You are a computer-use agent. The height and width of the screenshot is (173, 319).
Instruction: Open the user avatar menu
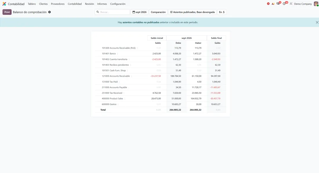tap(316, 4)
